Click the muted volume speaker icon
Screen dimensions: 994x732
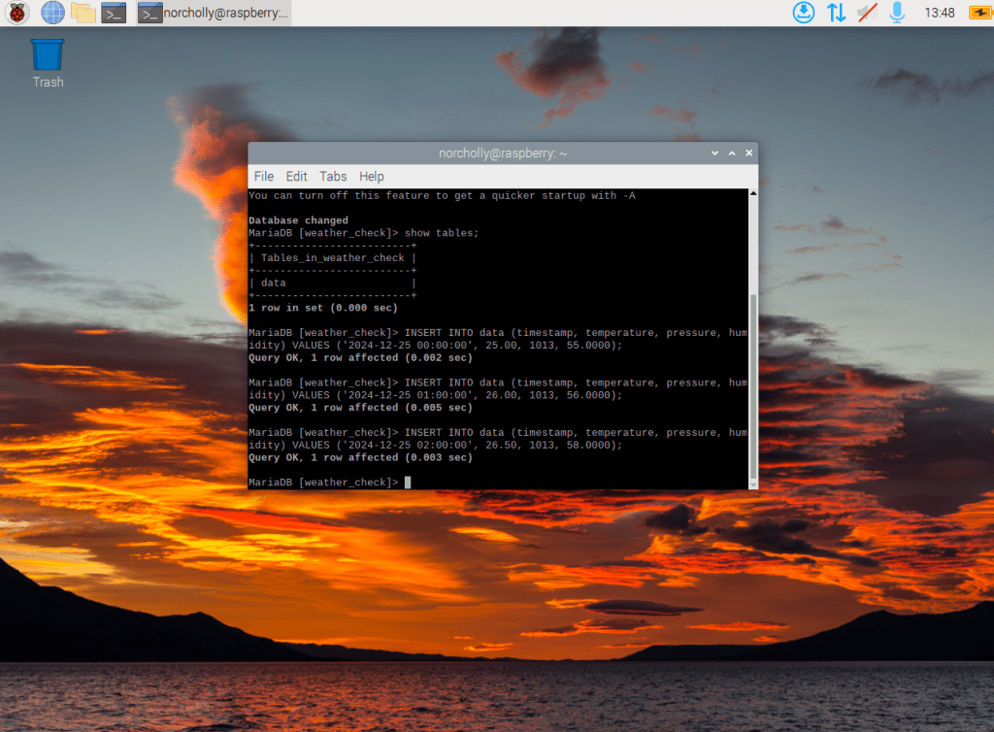(x=867, y=13)
